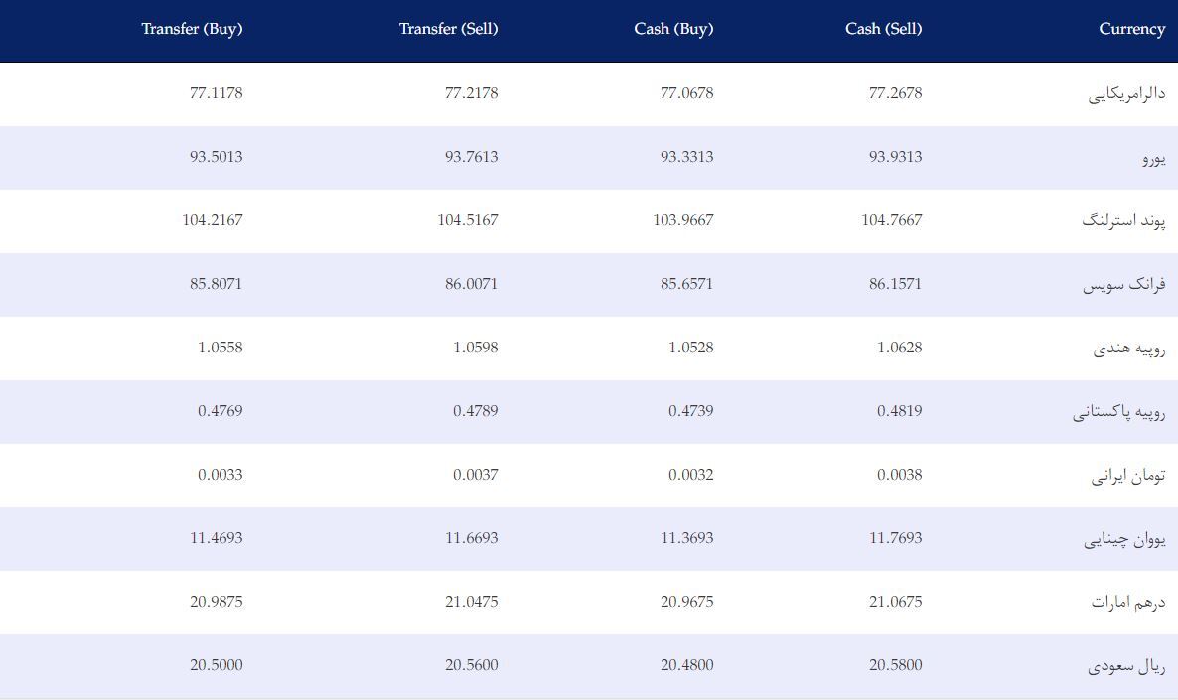Image resolution: width=1178 pixels, height=700 pixels.
Task: Click the Currency column header
Action: point(1132,30)
